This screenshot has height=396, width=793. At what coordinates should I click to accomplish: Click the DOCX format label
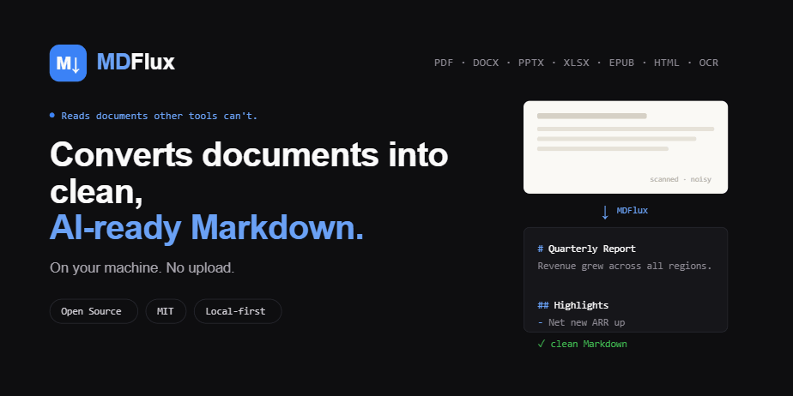coord(486,63)
